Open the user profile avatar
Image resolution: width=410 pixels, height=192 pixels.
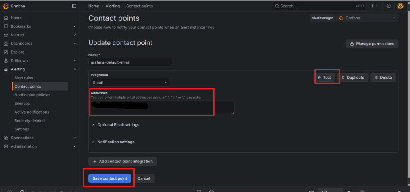click(400, 6)
